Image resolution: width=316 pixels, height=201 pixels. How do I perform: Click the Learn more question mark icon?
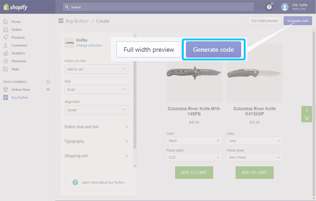point(75,182)
